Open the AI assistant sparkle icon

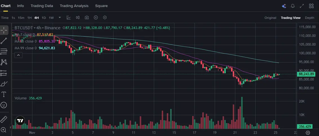click(284, 6)
